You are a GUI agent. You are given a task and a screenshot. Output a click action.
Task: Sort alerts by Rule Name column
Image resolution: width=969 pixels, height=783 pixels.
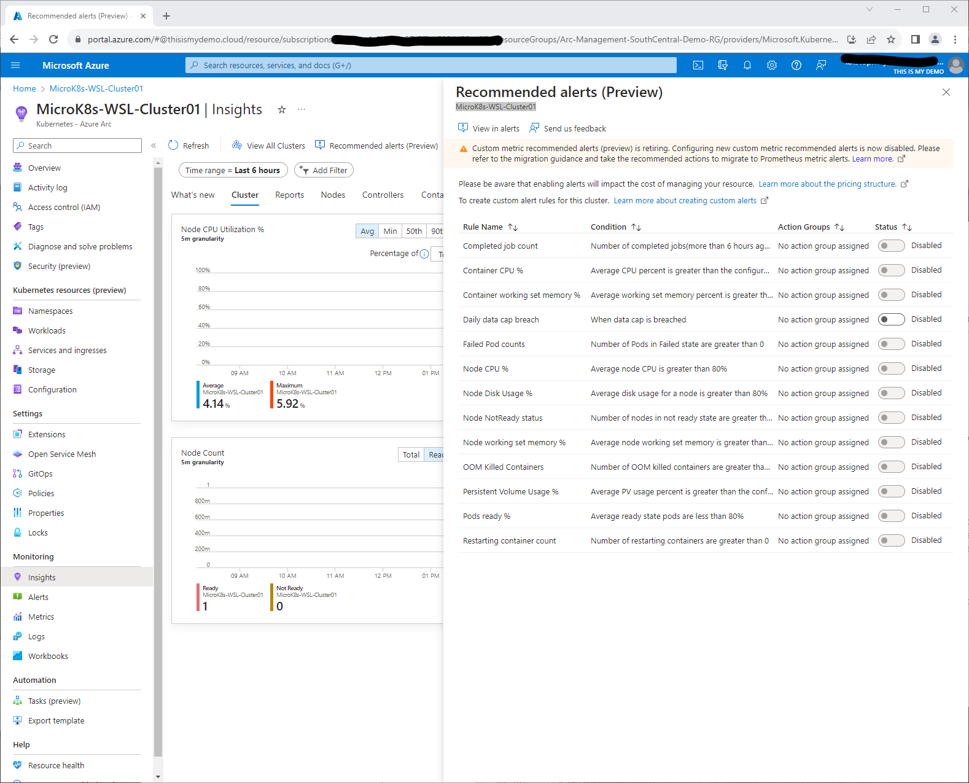tap(513, 227)
